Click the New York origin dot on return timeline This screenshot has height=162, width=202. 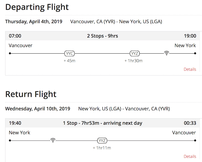click(x=10, y=140)
